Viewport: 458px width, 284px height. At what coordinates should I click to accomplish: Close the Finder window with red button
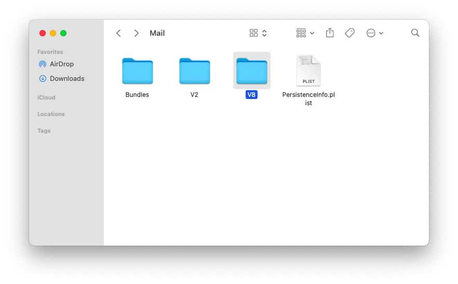point(43,33)
